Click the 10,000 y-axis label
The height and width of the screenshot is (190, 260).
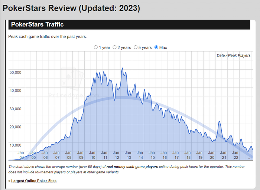click(x=16, y=145)
